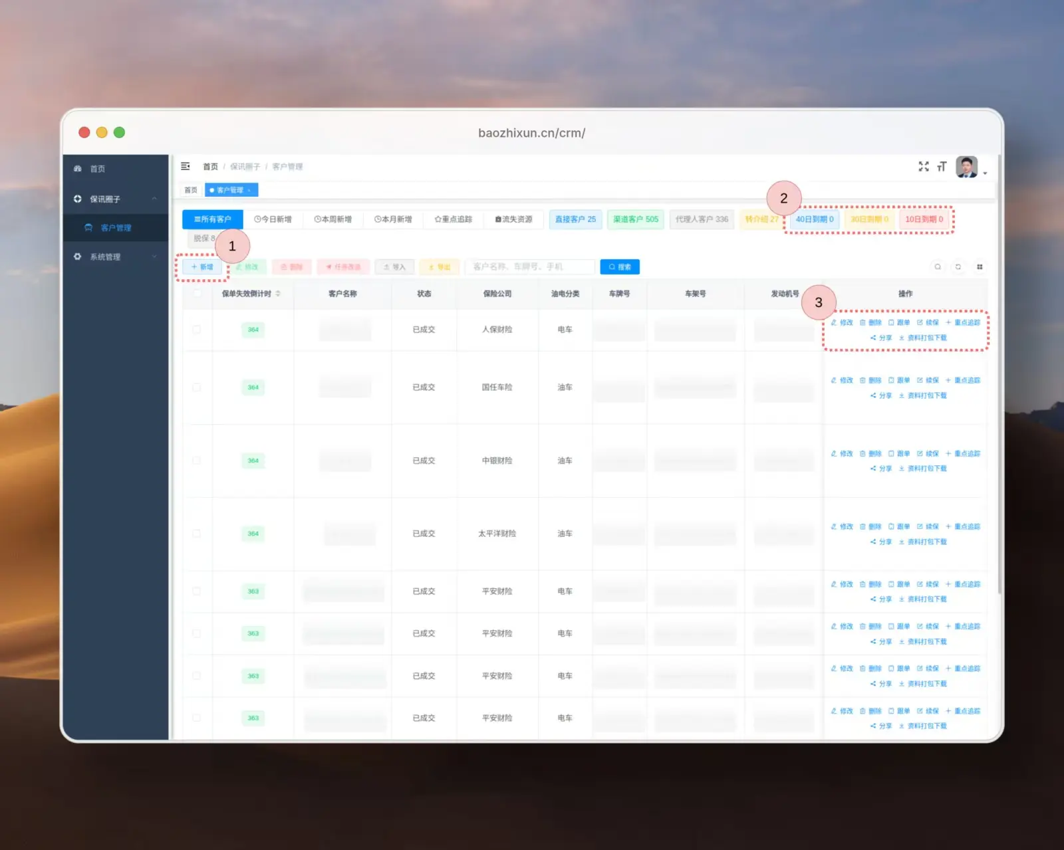Click the column settings grid icon

[x=980, y=267]
